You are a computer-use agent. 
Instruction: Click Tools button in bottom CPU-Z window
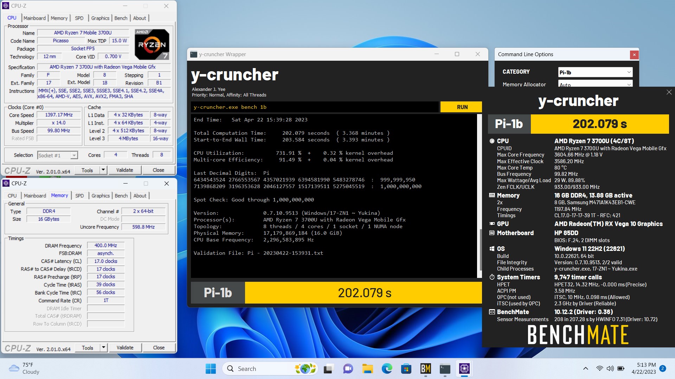coord(88,347)
